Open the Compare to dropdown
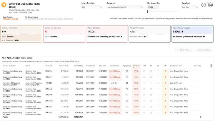The image size is (215, 121). 125,7
